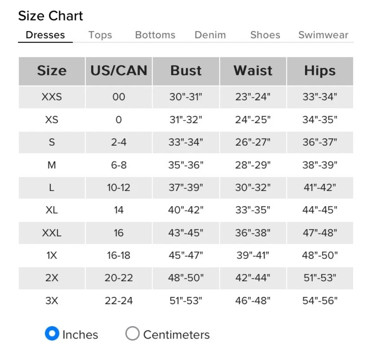Image resolution: width=372 pixels, height=353 pixels.
Task: Open the Swimwear tab
Action: coord(323,35)
